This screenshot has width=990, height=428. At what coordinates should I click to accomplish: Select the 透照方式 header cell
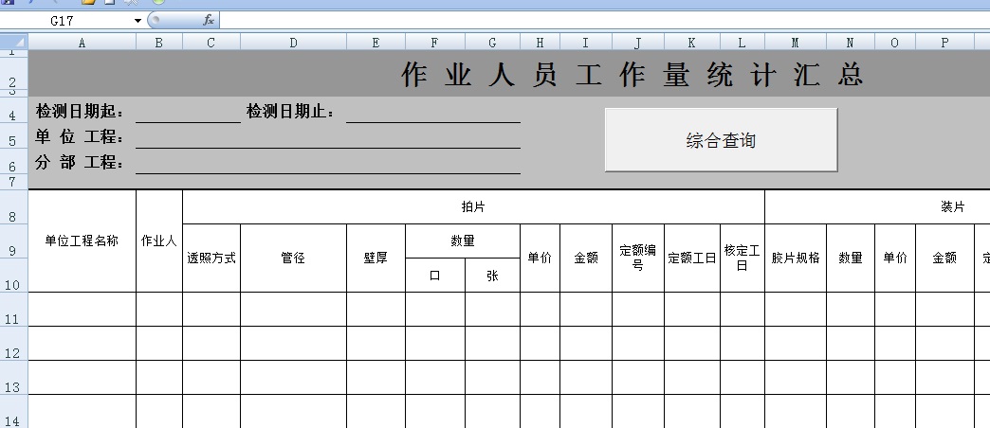pos(211,258)
